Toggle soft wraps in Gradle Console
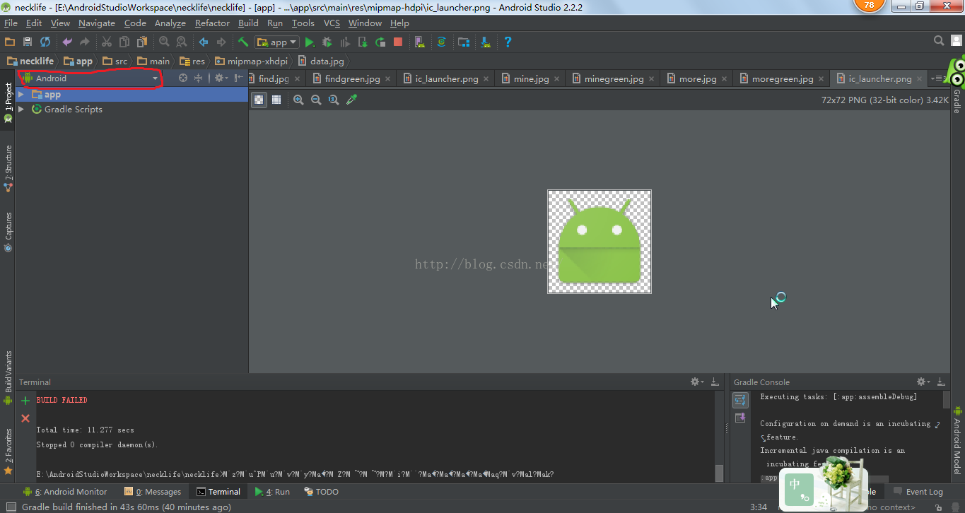 [x=740, y=401]
